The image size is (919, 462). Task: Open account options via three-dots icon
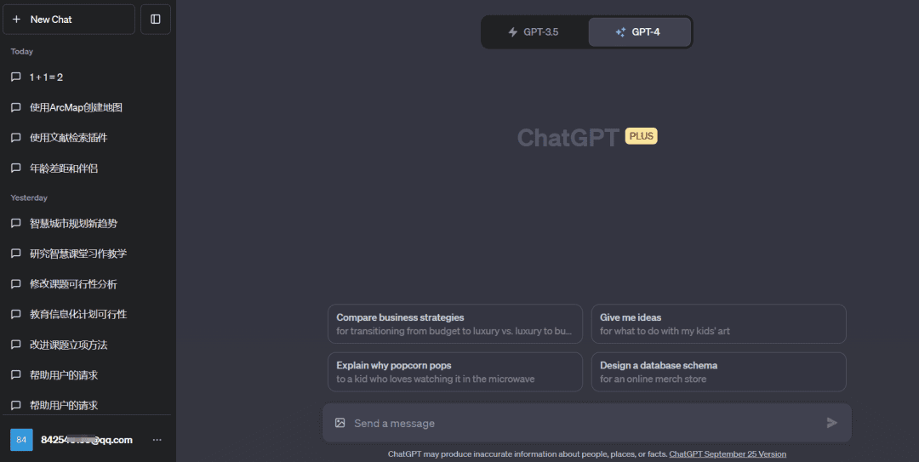click(x=157, y=440)
